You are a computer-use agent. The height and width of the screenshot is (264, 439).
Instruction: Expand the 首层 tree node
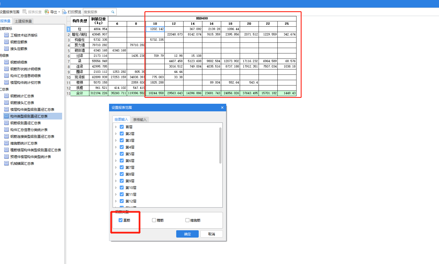(116, 127)
